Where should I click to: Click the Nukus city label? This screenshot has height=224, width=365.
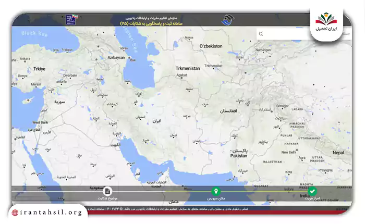(189, 38)
